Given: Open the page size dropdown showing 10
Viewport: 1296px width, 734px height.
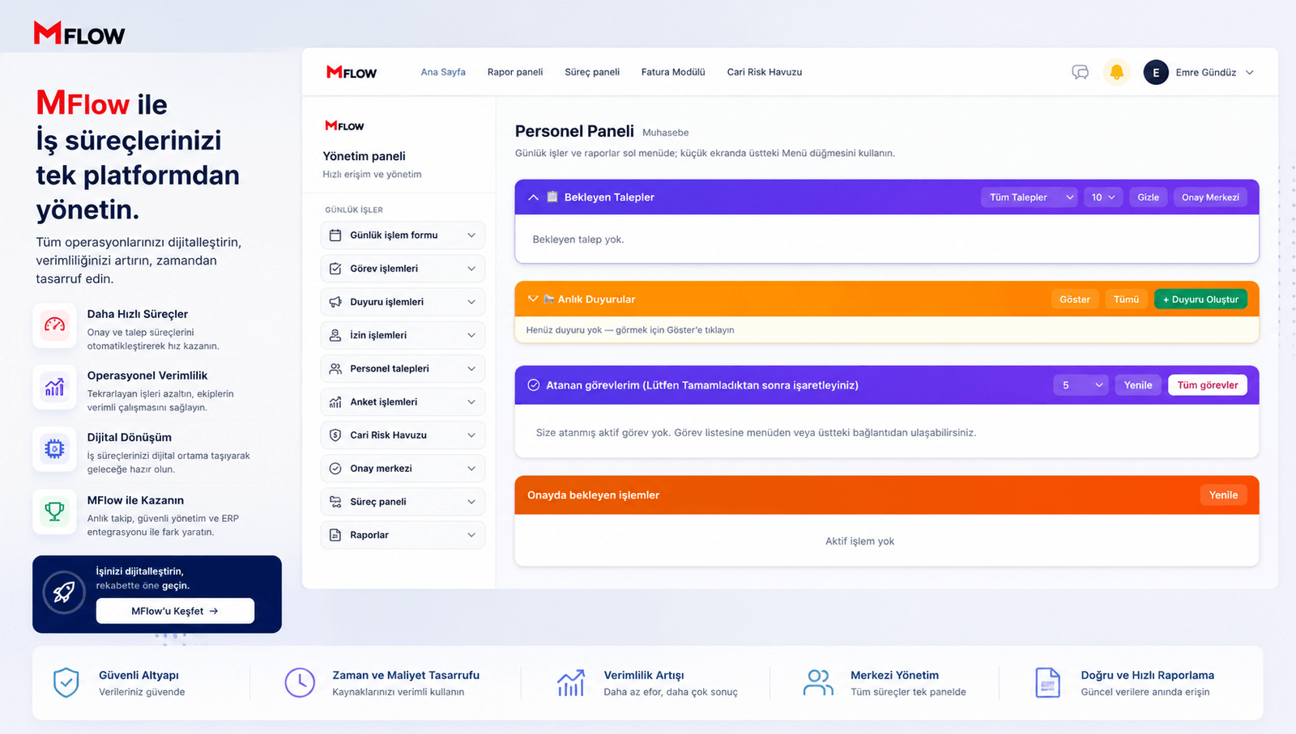Looking at the screenshot, I should click(1102, 197).
